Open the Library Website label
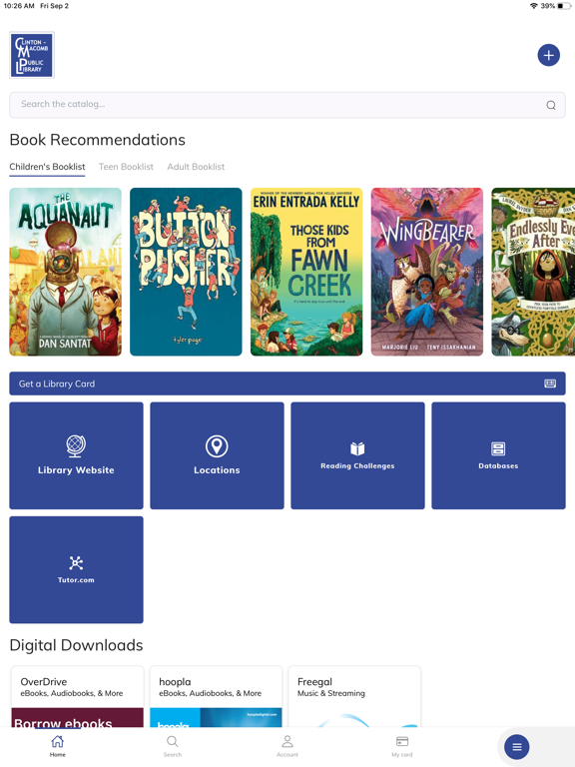The image size is (575, 767). [x=76, y=470]
